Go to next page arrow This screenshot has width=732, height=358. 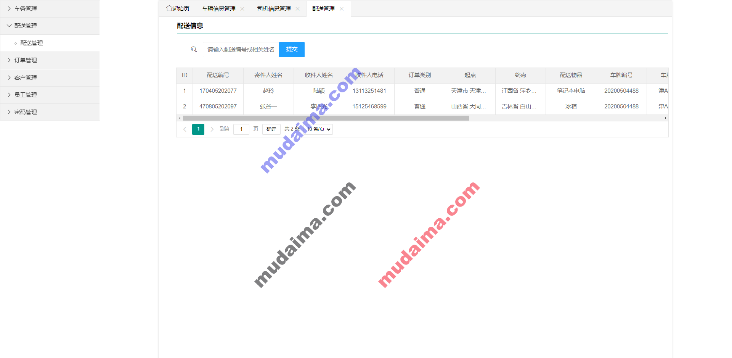(x=212, y=129)
